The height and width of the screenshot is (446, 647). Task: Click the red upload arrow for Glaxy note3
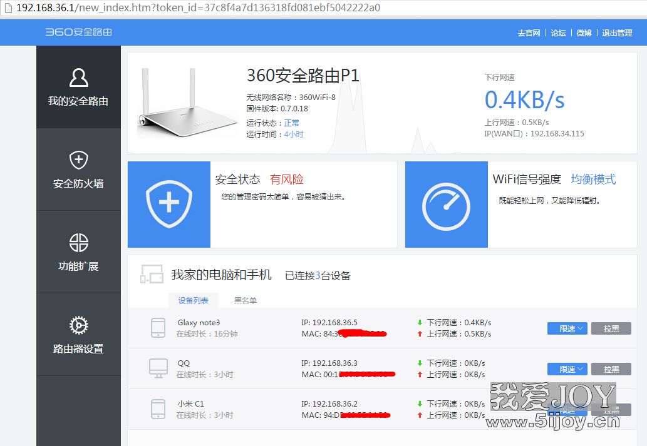click(x=420, y=334)
